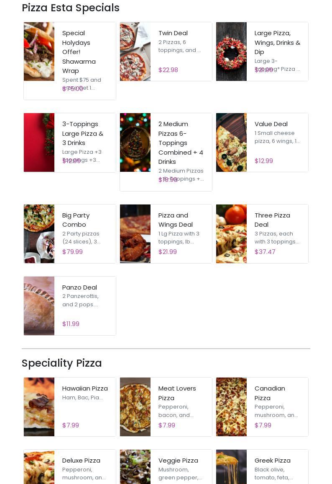
Task: Click the Twin Deal $22.98 price
Action: (x=168, y=70)
